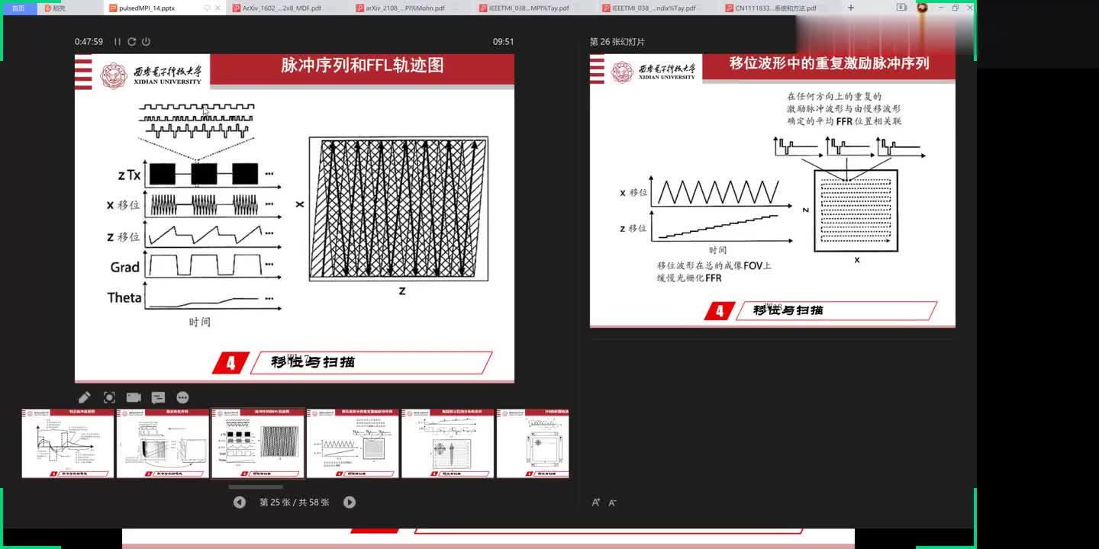This screenshot has height=549, width=1099.
Task: Click the 第 25 张 / 共 58 张 counter
Action: [x=295, y=502]
